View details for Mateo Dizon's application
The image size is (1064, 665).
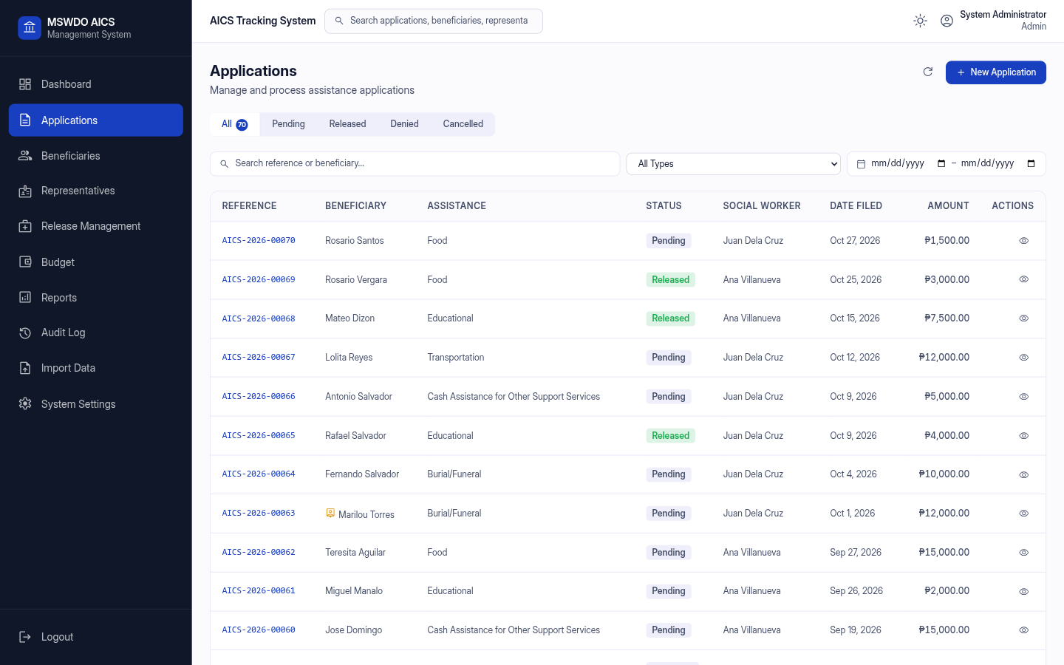pyautogui.click(x=1024, y=318)
